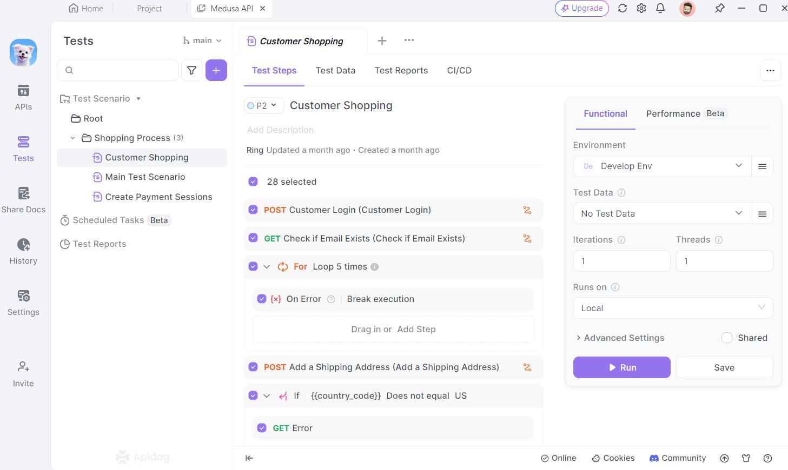Uncheck the POST Customer Login step
Viewport: 788px width, 470px height.
[x=253, y=210]
